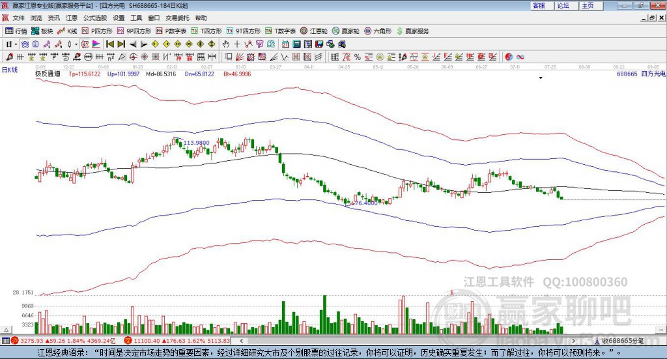Open the 公式选股 menu

(95, 18)
